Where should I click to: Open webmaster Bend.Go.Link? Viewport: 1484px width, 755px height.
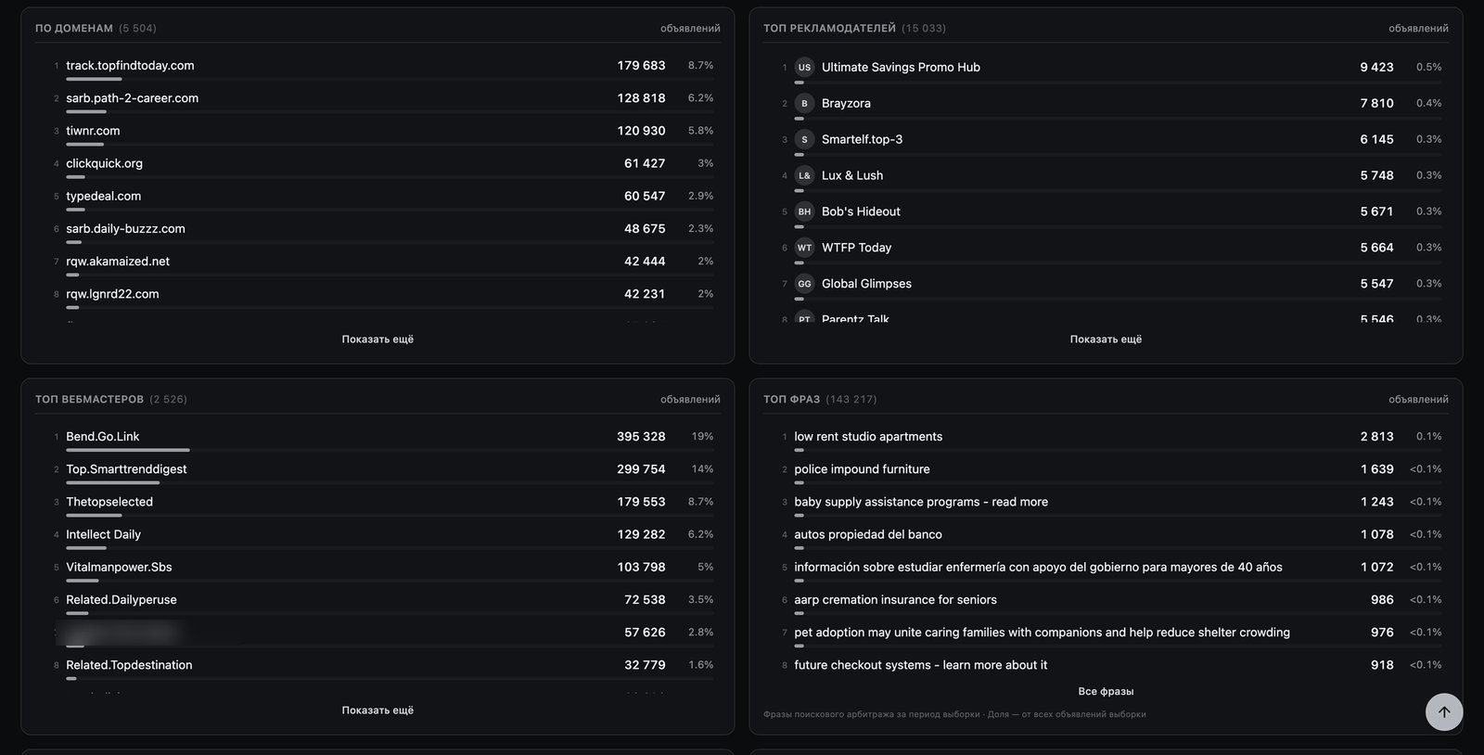tap(102, 437)
